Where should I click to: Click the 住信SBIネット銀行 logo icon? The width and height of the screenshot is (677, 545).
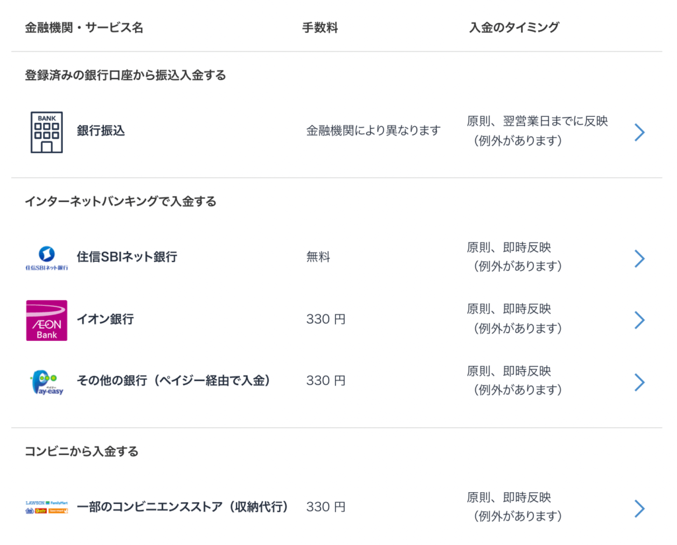[47, 258]
